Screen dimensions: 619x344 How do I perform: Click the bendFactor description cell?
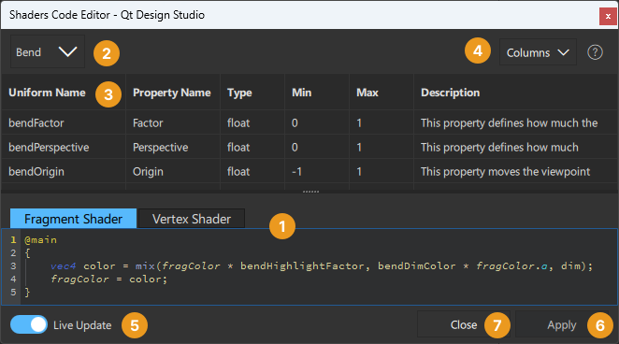tap(515, 122)
